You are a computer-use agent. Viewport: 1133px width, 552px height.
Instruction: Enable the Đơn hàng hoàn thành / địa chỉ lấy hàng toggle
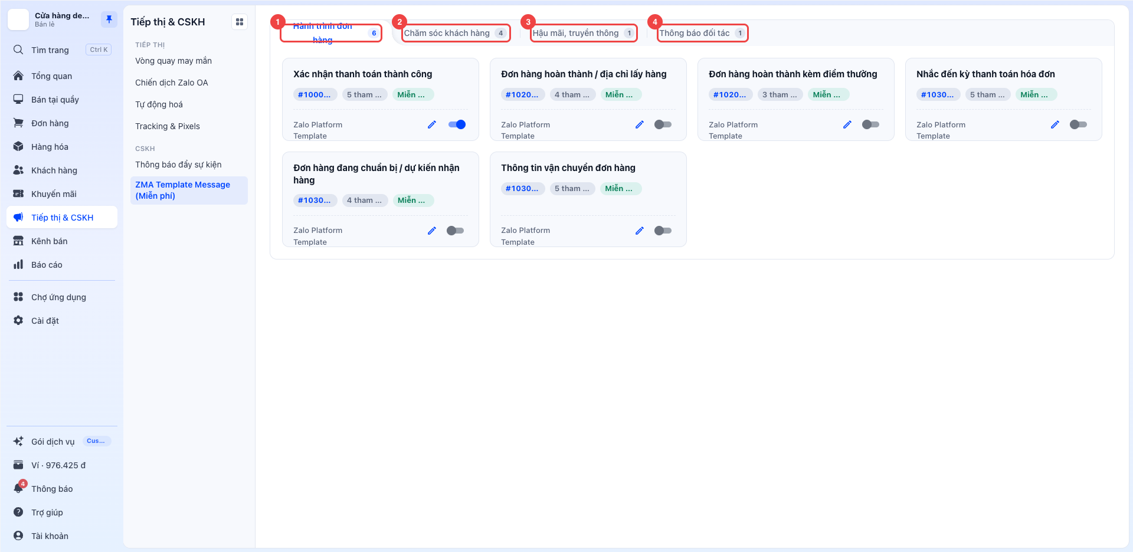pos(663,124)
